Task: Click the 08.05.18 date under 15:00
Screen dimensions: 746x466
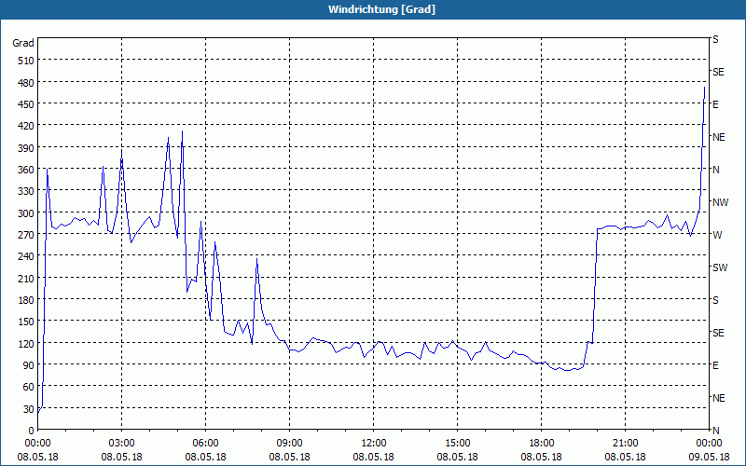Action: click(x=457, y=457)
